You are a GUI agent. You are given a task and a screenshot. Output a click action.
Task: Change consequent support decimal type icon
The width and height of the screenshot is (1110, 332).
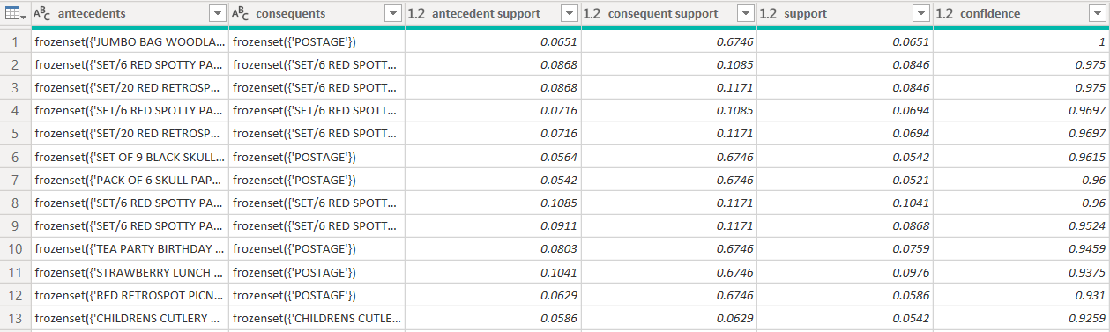point(592,14)
